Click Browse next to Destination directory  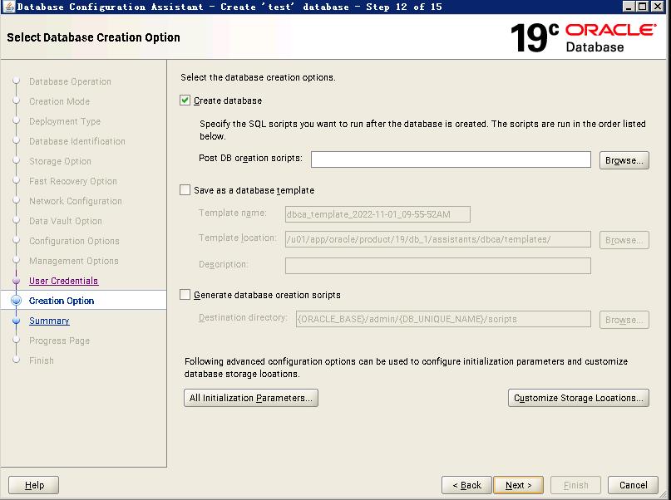(x=624, y=320)
